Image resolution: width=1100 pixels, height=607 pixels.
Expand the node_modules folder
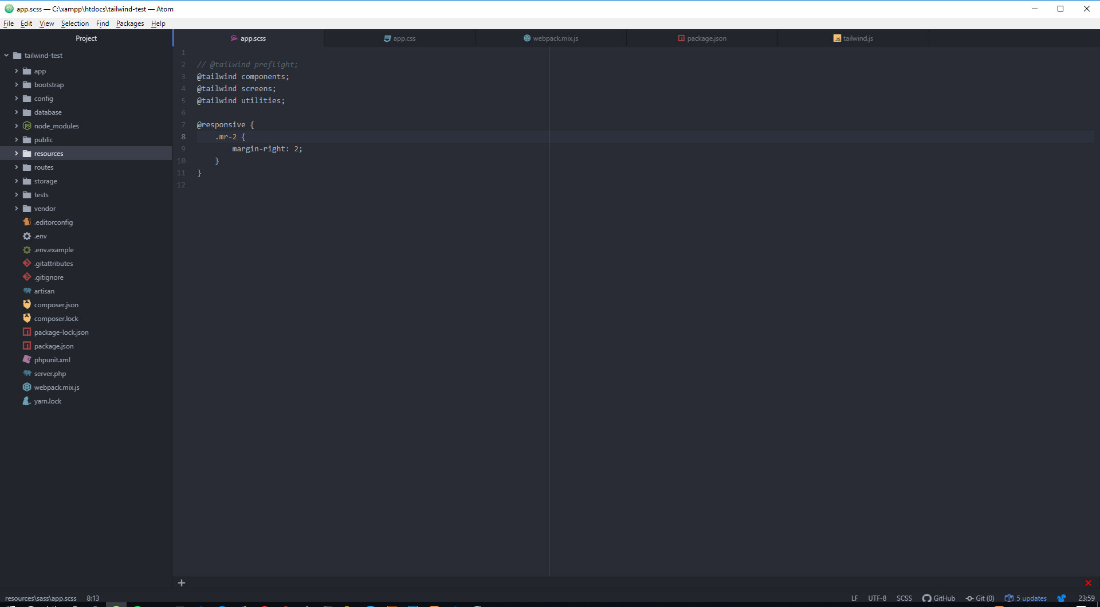click(x=17, y=126)
